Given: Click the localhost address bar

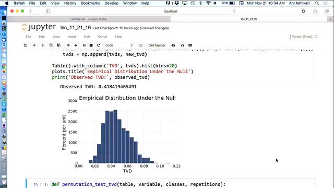Looking at the screenshot, I should [171, 11].
